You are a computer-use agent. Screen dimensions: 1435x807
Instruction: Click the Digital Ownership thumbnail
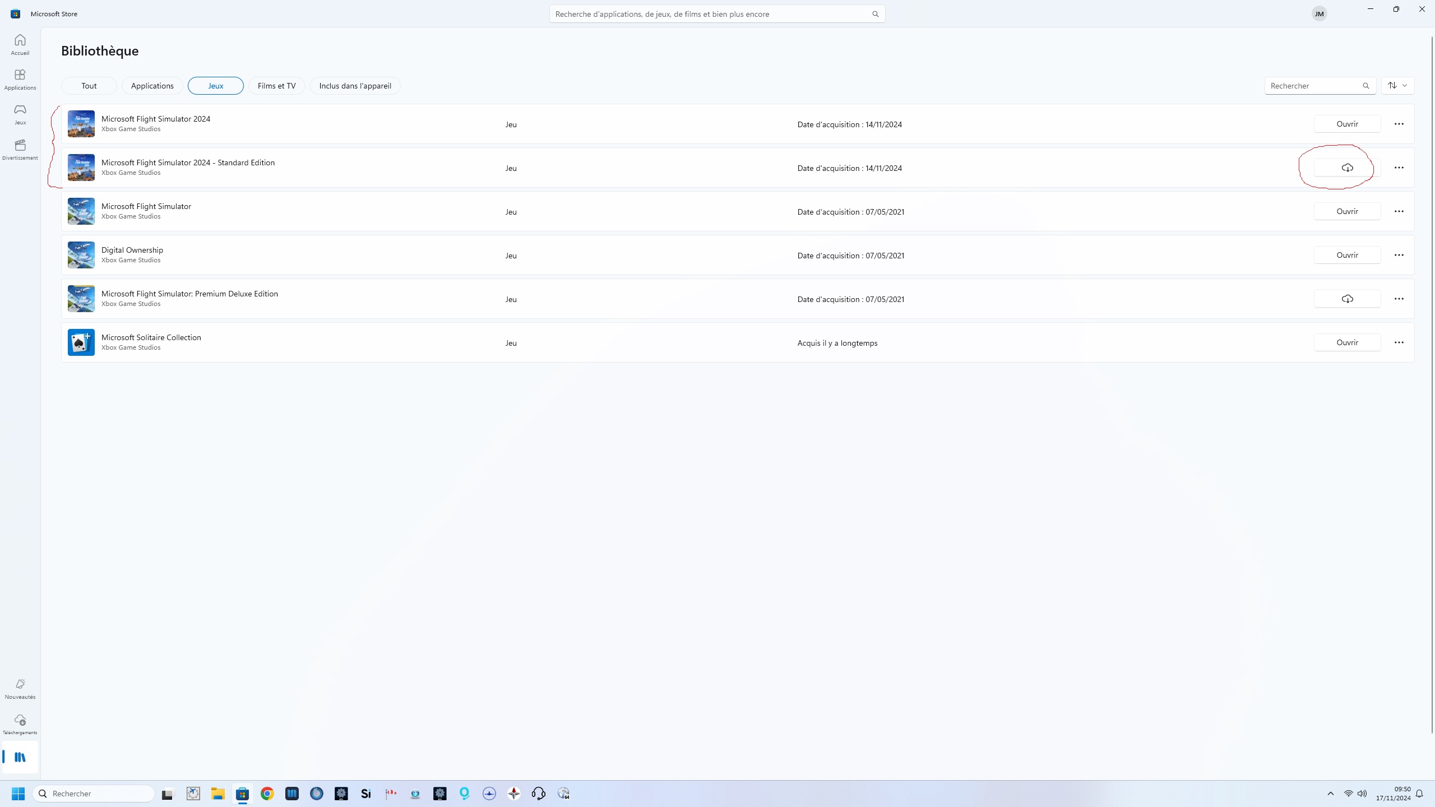point(81,255)
